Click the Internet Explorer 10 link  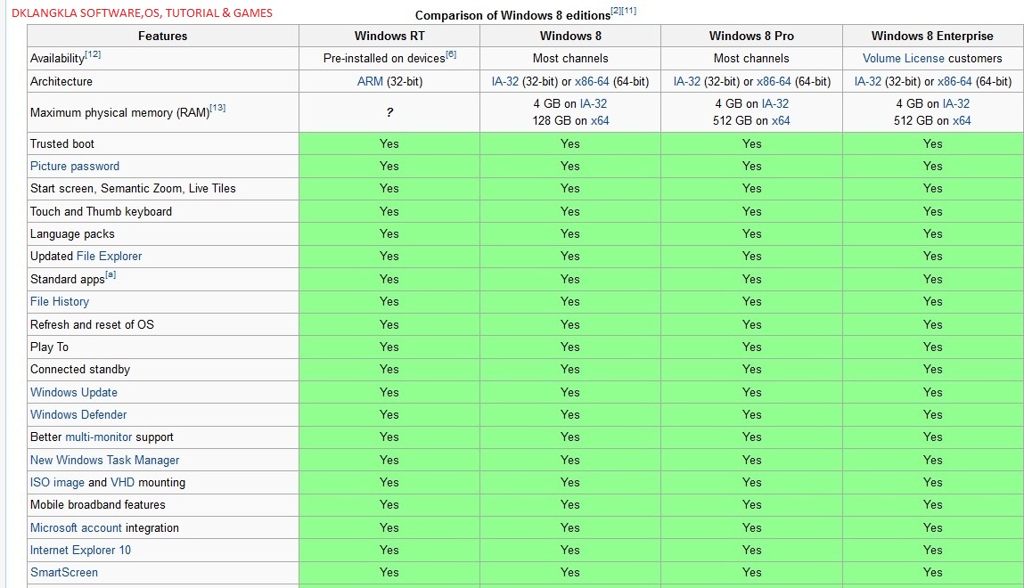80,551
